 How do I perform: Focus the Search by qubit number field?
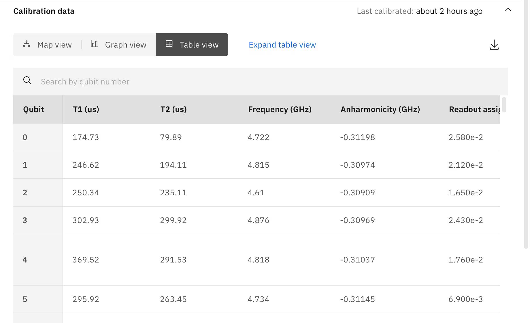click(261, 82)
